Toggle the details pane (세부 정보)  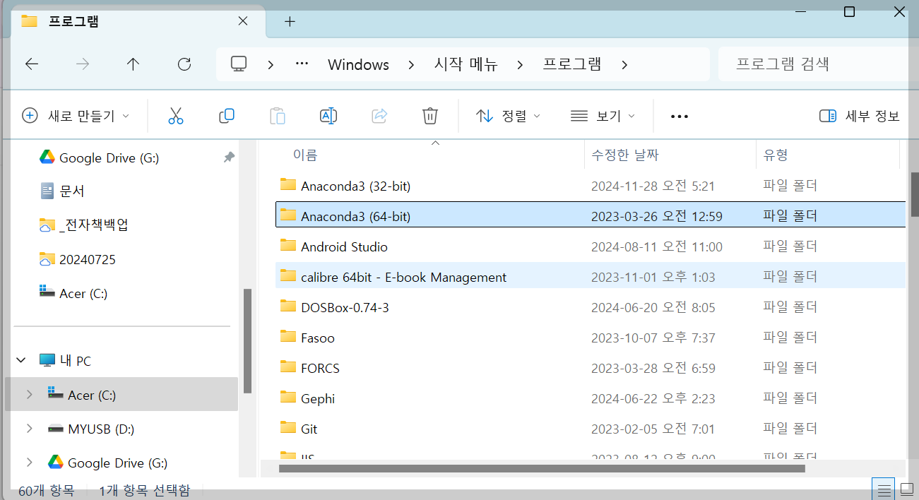860,116
